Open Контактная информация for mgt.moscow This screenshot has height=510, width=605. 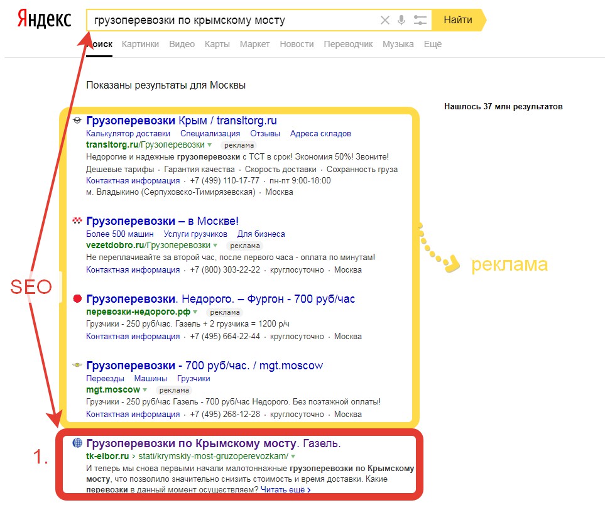point(133,415)
